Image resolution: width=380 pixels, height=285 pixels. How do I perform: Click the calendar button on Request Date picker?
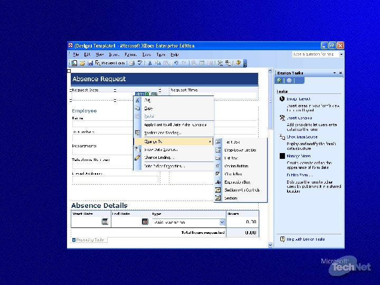pos(154,94)
